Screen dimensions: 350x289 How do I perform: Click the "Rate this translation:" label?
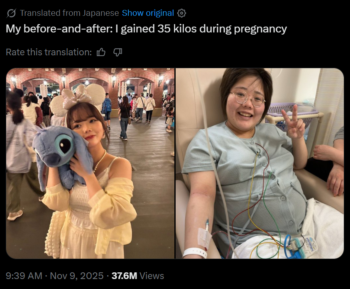pyautogui.click(x=49, y=52)
